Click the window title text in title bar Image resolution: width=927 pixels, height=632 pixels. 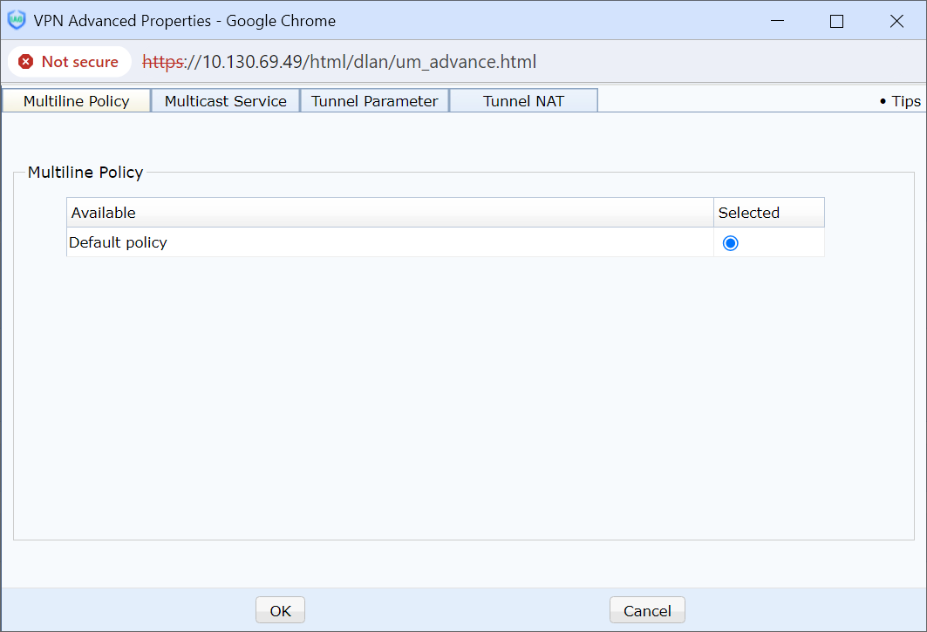[x=184, y=21]
